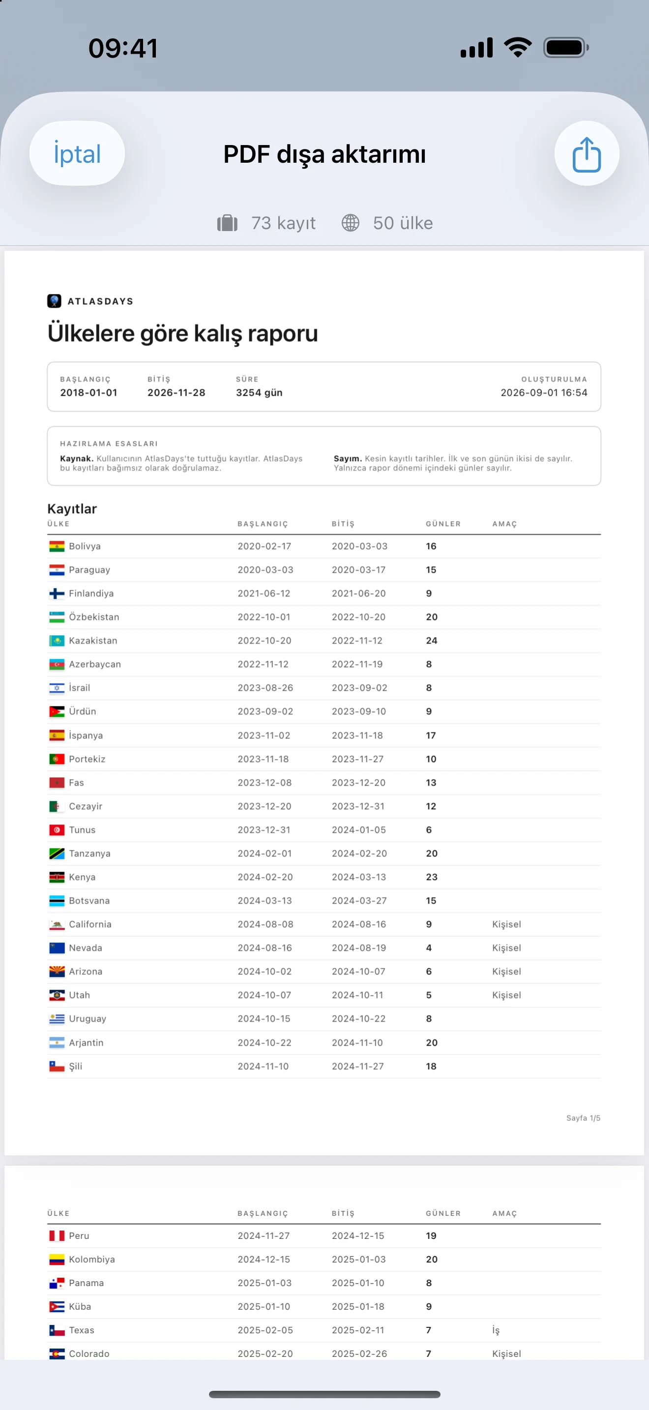Tap the İptal cancel button

point(77,154)
